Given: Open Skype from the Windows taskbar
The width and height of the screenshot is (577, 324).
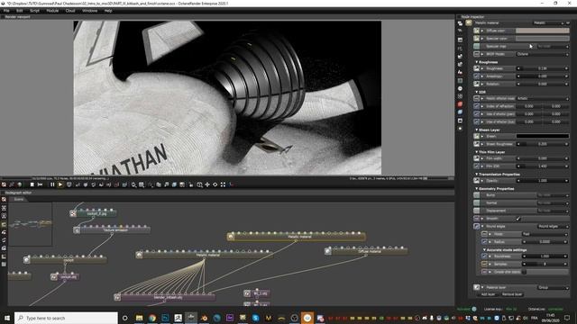Looking at the screenshot, I should [255, 318].
